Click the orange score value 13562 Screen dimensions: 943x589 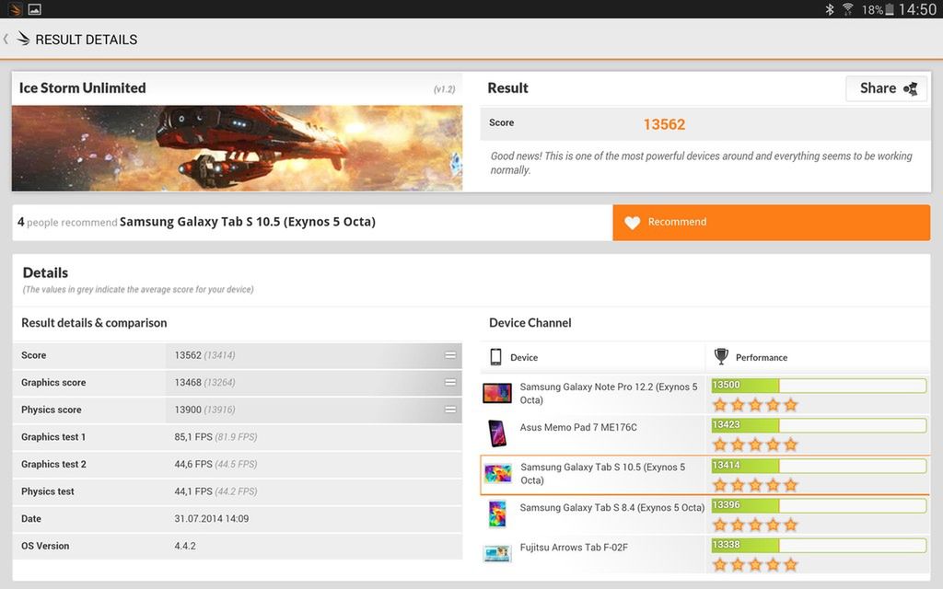tap(664, 124)
